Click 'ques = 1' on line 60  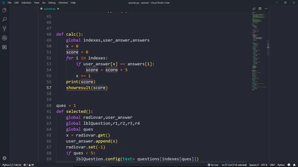(66, 106)
